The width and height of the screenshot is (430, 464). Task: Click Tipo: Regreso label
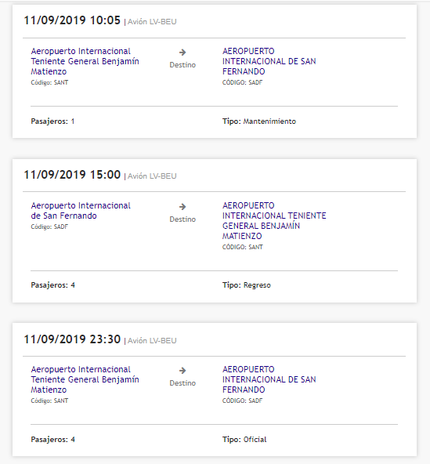pyautogui.click(x=247, y=285)
